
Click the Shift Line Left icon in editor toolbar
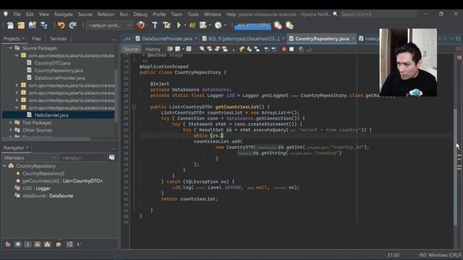266,49
